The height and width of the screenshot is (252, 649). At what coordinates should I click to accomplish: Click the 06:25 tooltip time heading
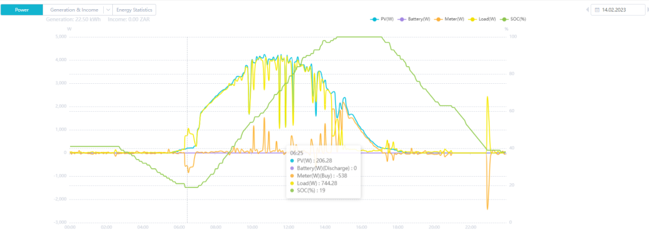(297, 153)
